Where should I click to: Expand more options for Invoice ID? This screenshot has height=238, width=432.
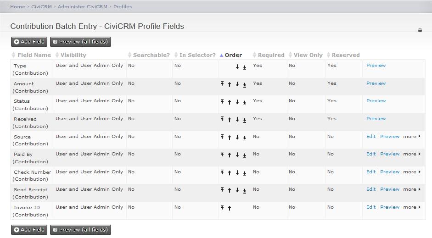click(x=411, y=207)
